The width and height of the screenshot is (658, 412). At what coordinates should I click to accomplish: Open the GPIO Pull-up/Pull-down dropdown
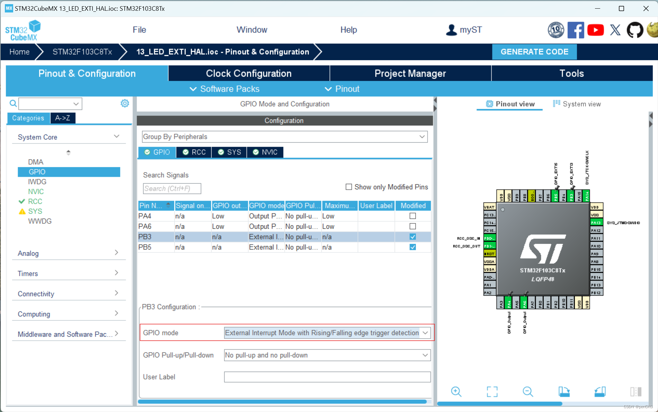(327, 355)
